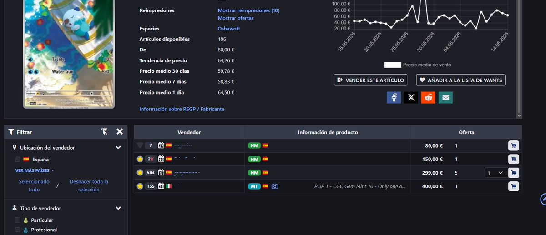
Task: Open the Oshawott species link
Action: (x=229, y=29)
